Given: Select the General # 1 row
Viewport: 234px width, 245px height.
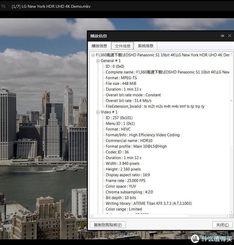Looking at the screenshot, I should coord(110,61).
